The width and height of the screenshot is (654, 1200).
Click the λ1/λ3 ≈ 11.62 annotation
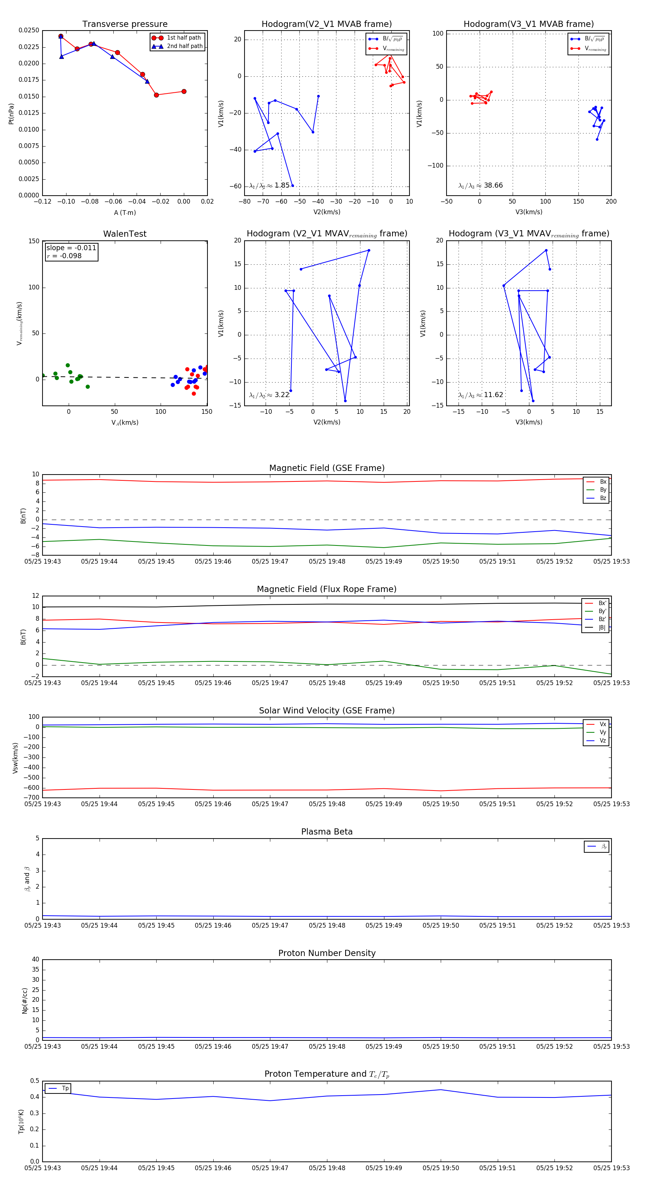480,395
